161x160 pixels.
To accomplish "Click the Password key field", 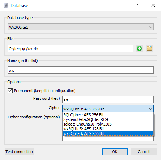I will [108, 99].
